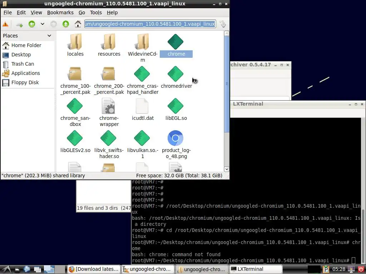Image resolution: width=366 pixels, height=274 pixels.
Task: Open the File menu
Action: click(x=8, y=12)
